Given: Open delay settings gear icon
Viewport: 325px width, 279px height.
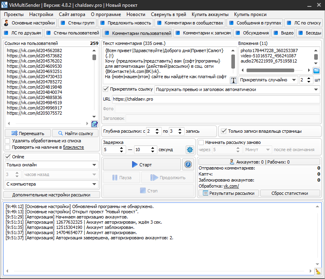Looking at the screenshot, I should pos(189,150).
